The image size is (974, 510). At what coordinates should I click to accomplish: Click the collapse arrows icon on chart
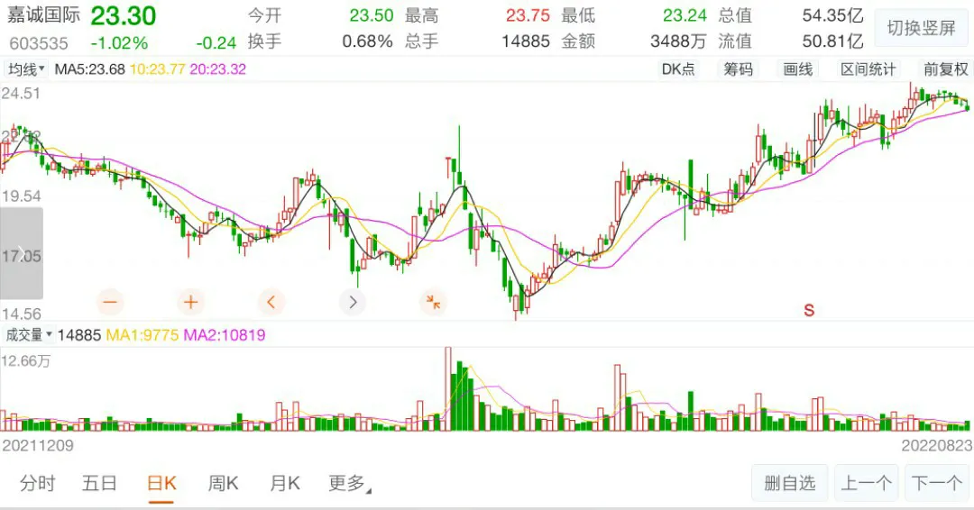[x=434, y=302]
